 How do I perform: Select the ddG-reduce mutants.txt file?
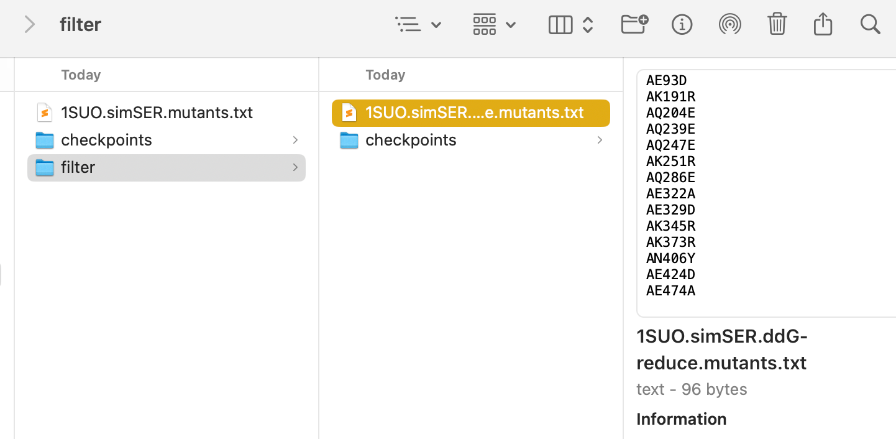click(x=471, y=113)
